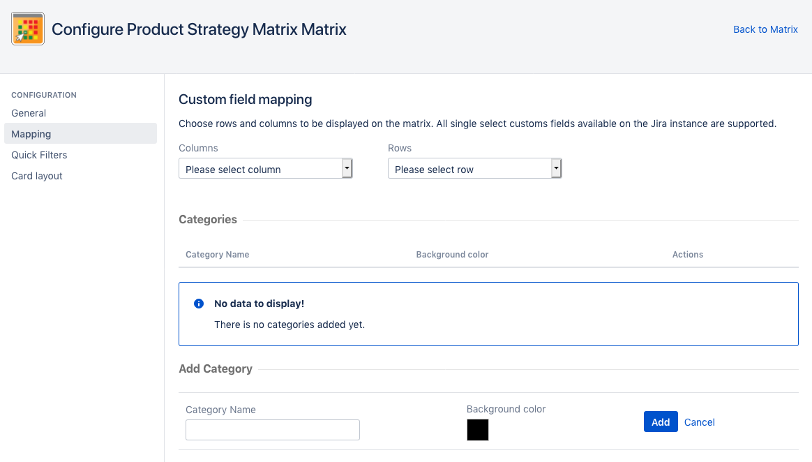Click the Matrix app logo icon

28,29
